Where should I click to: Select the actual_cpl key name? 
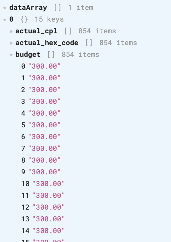pos(36,31)
